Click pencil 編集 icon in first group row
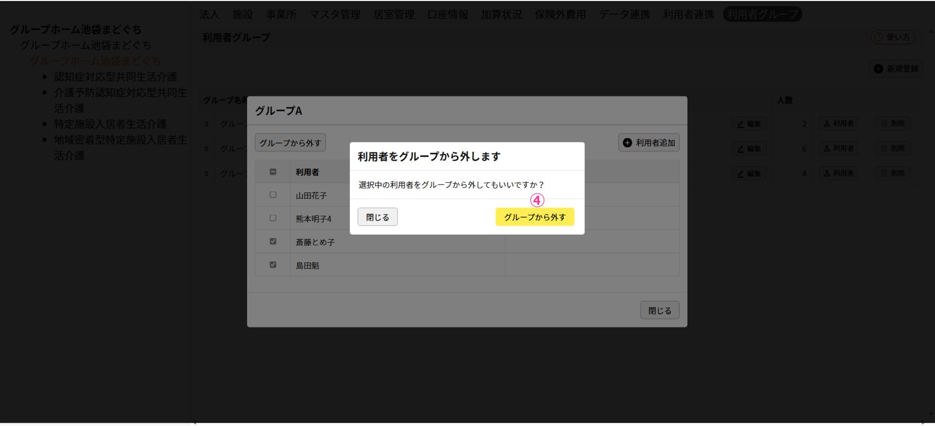This screenshot has height=426, width=935. tap(741, 124)
